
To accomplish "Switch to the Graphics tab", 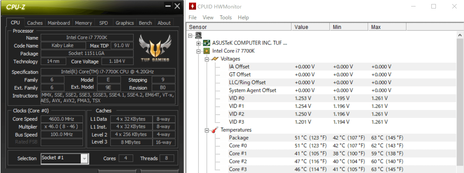I will (124, 23).
